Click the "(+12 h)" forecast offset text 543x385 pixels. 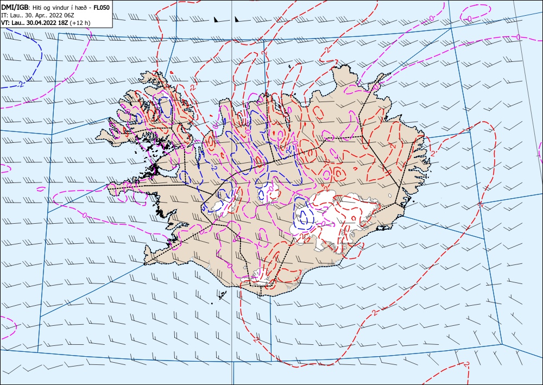pos(80,23)
